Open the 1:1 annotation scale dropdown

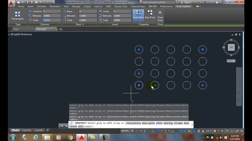[x=209, y=131]
